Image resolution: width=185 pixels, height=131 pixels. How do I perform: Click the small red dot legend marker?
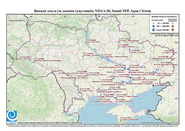(x=173, y=23)
